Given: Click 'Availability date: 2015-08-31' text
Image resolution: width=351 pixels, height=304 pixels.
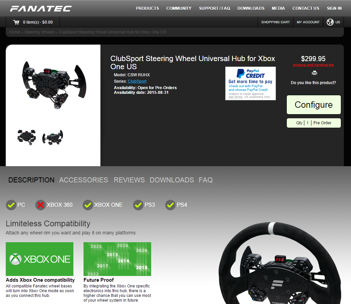Looking at the screenshot, I should (x=141, y=93).
